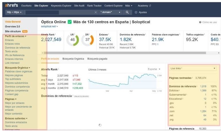Click the info icon next to DR
Viewport: 221px width, 131px height.
point(89,34)
